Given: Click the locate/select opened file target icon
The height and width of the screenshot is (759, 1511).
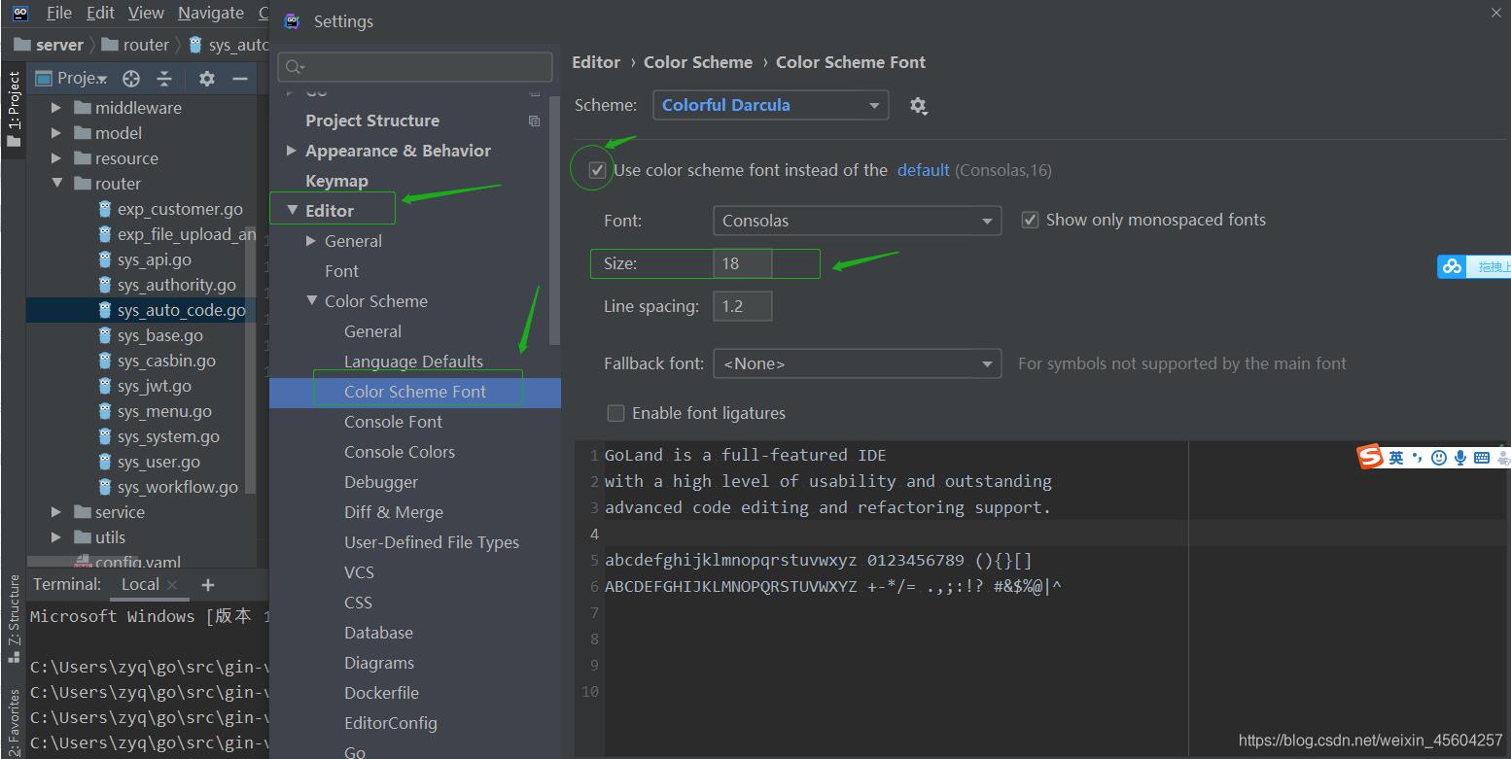Looking at the screenshot, I should coord(131,79).
